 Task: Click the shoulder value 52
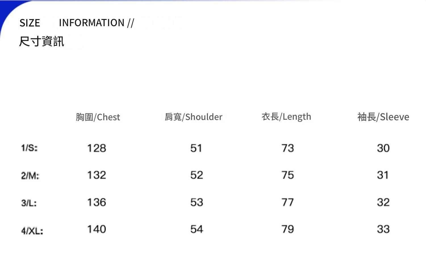tap(197, 175)
